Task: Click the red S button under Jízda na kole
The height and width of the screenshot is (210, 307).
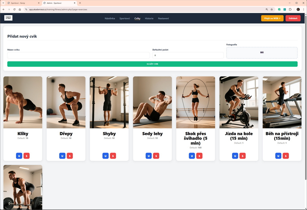Action: [x=243, y=156]
